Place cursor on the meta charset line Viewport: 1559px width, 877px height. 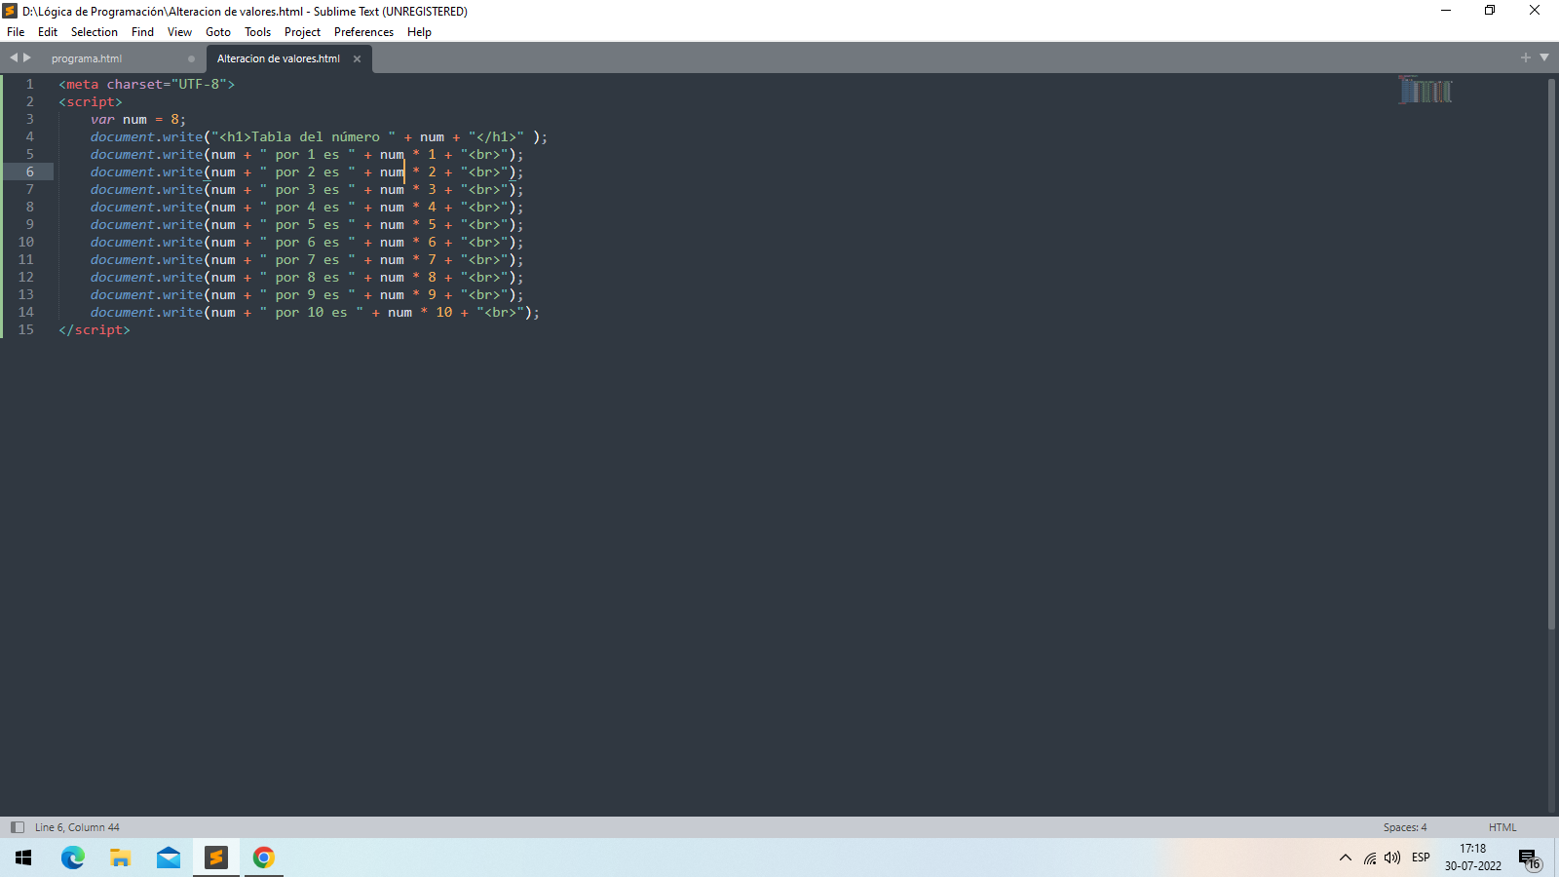[x=146, y=85]
